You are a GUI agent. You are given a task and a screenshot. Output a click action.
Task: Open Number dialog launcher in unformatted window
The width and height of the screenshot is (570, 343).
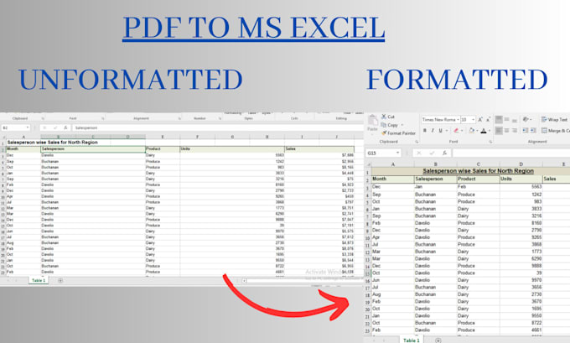coord(220,118)
